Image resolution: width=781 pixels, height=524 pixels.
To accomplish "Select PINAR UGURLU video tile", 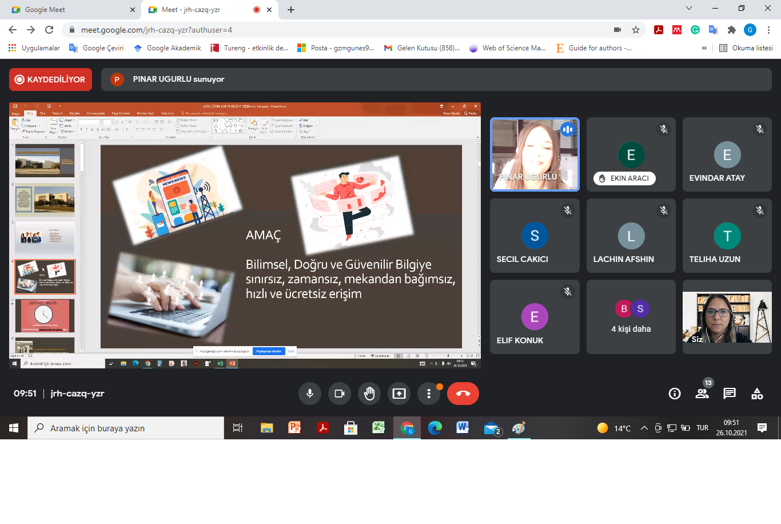I will 535,154.
